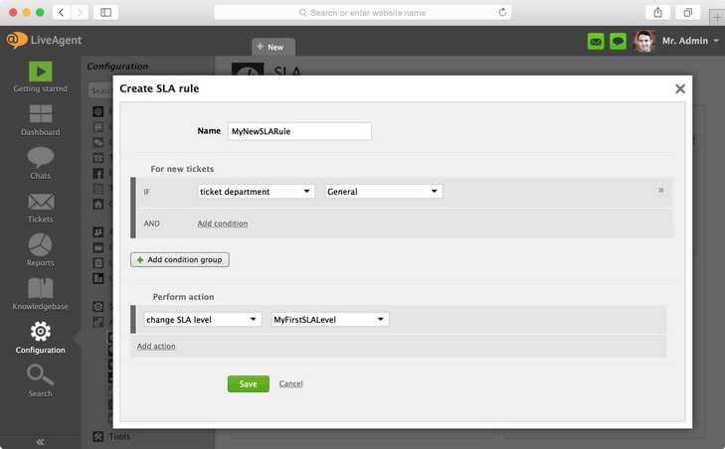
Task: Click the Add condition link
Action: click(222, 224)
